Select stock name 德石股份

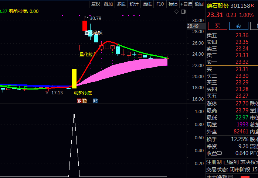(218, 6)
